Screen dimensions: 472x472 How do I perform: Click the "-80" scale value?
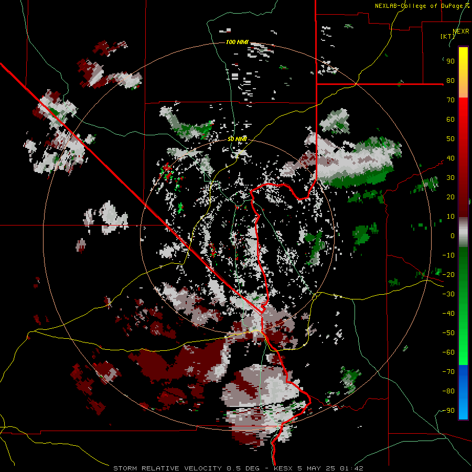tap(448, 391)
